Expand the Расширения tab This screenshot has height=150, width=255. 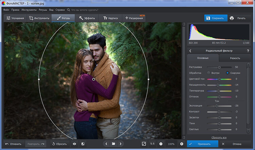point(134,18)
